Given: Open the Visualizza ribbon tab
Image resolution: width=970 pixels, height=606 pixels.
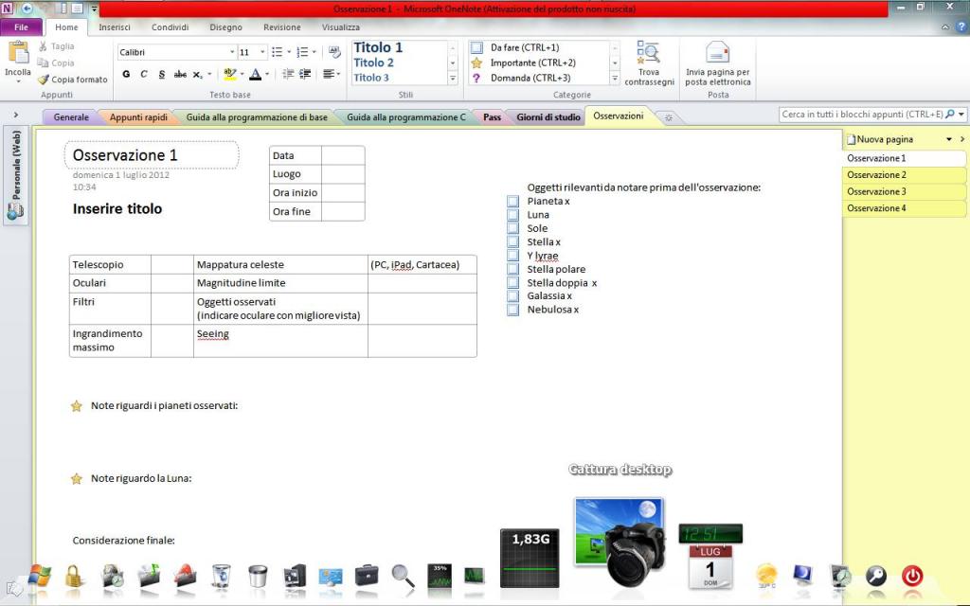Looking at the screenshot, I should click(x=341, y=27).
